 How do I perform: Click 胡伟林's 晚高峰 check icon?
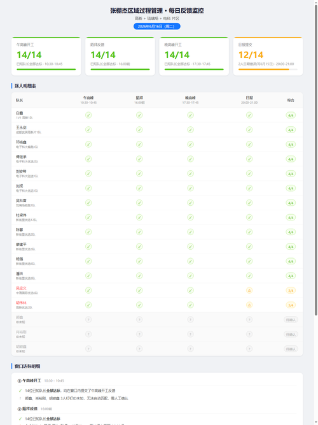(191, 305)
